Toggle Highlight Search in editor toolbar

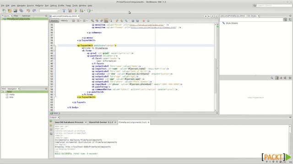(106, 21)
